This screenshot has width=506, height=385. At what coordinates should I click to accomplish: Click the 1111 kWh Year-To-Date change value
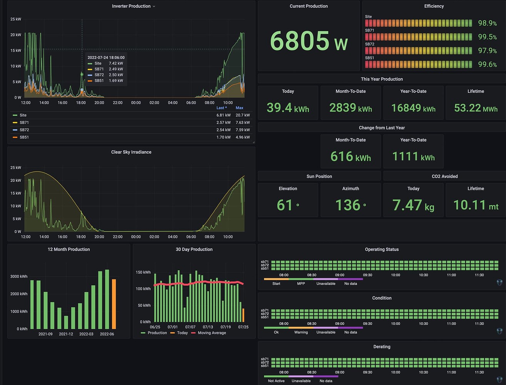coord(413,156)
